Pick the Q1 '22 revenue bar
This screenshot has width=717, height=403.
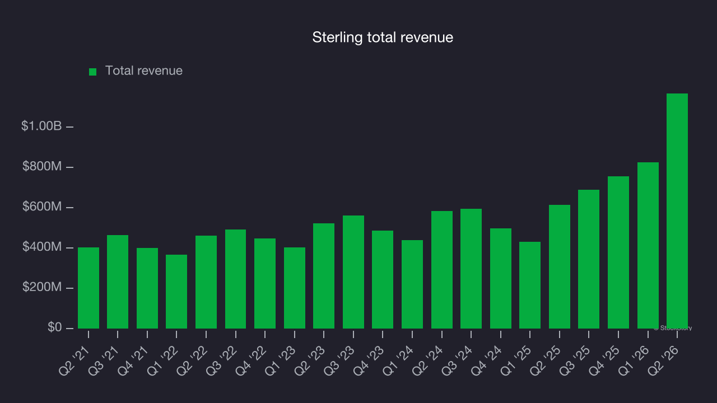(x=176, y=292)
